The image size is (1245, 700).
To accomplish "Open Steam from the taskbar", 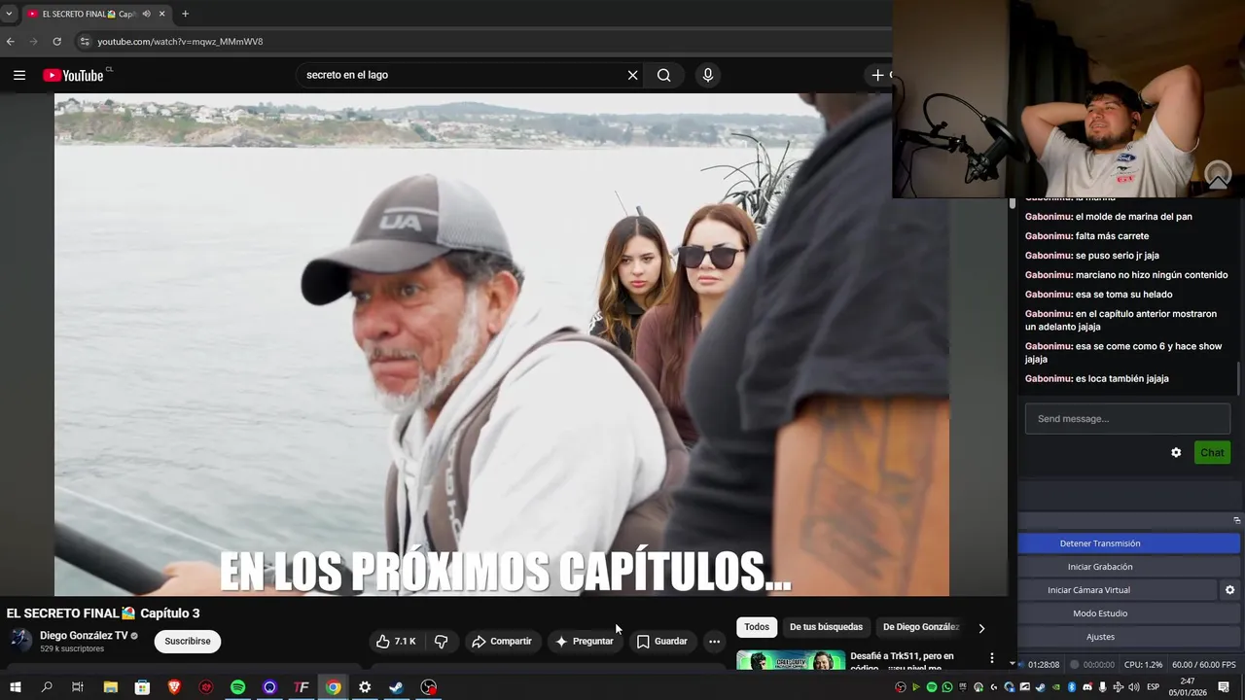I will [397, 687].
